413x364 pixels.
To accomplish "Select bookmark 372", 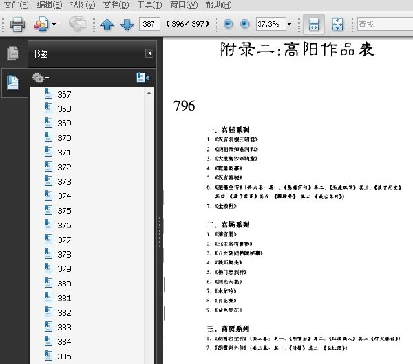I will (64, 167).
